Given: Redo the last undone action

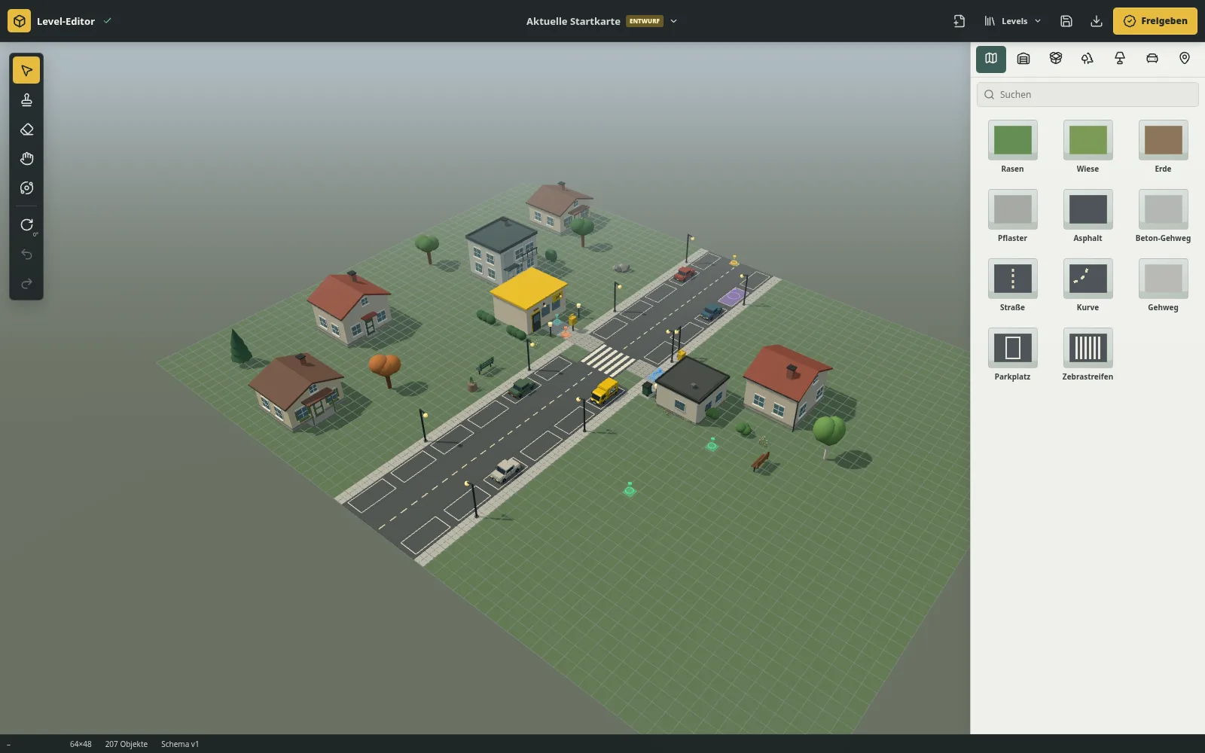Looking at the screenshot, I should click(x=26, y=283).
